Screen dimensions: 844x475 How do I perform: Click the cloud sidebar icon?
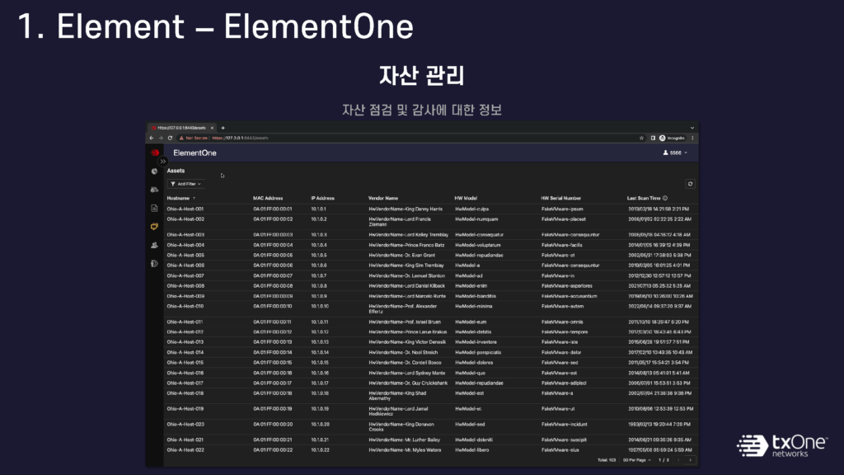[x=154, y=190]
